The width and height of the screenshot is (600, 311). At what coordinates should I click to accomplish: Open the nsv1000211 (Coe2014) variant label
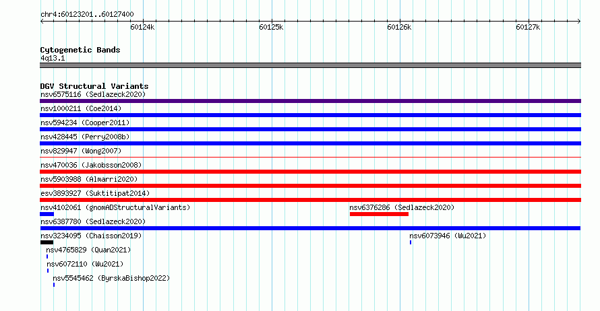tap(81, 108)
